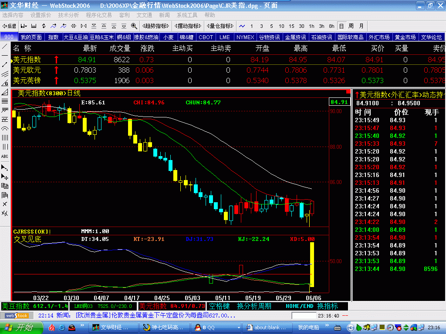Select the 美元英镑 quote row

pos(228,80)
